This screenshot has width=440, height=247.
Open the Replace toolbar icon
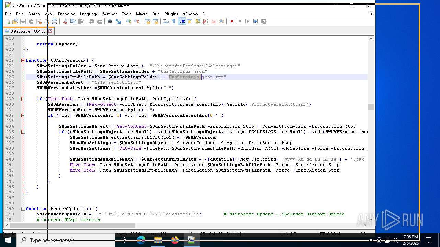(118, 21)
